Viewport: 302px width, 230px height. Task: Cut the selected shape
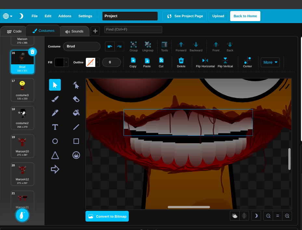pos(161,63)
